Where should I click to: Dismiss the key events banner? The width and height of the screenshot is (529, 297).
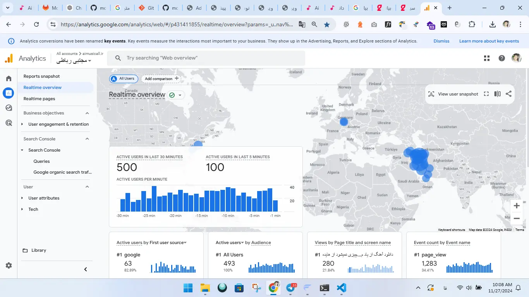(x=441, y=41)
